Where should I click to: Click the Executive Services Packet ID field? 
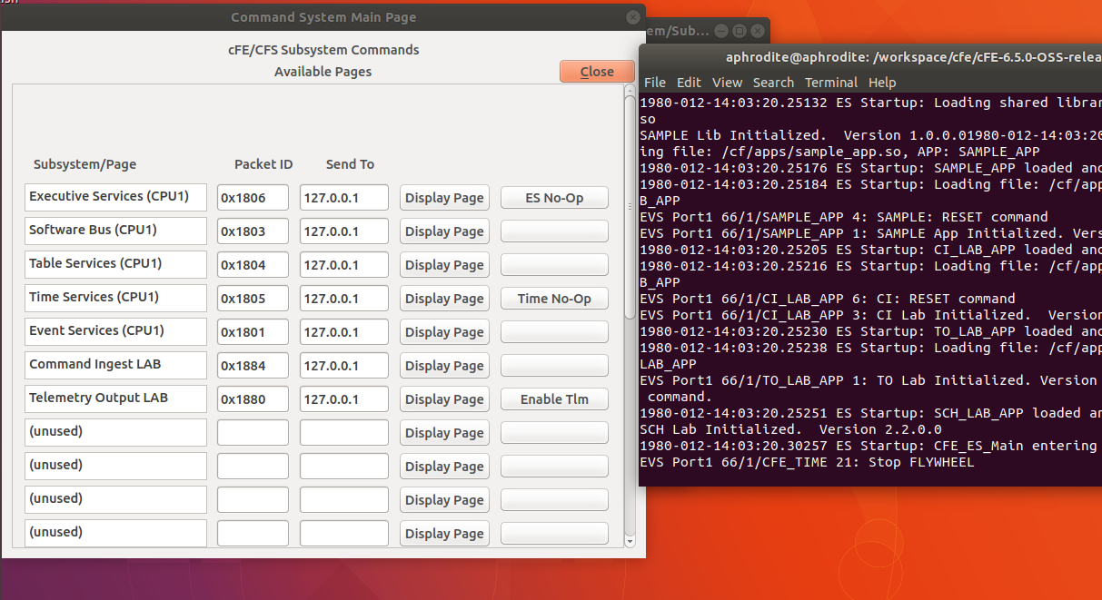[253, 198]
